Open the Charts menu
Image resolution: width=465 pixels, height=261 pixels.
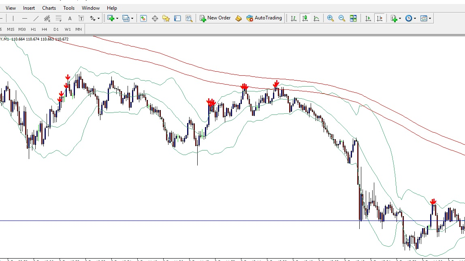49,8
